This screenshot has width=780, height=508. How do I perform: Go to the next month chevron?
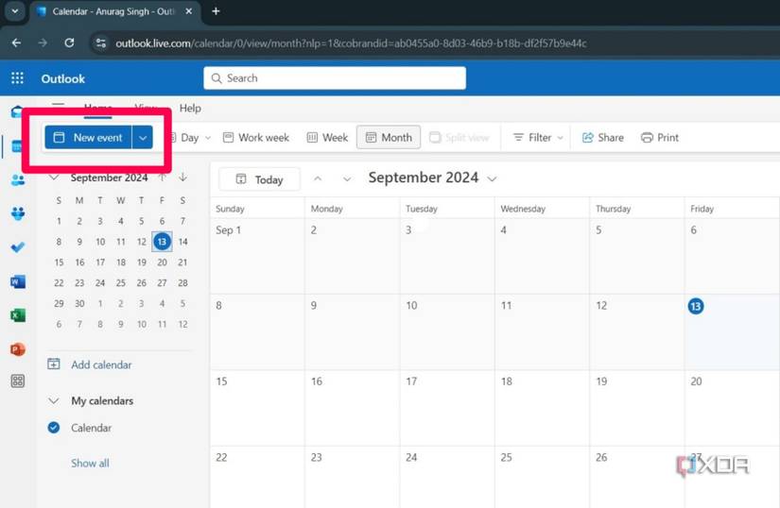(x=347, y=178)
